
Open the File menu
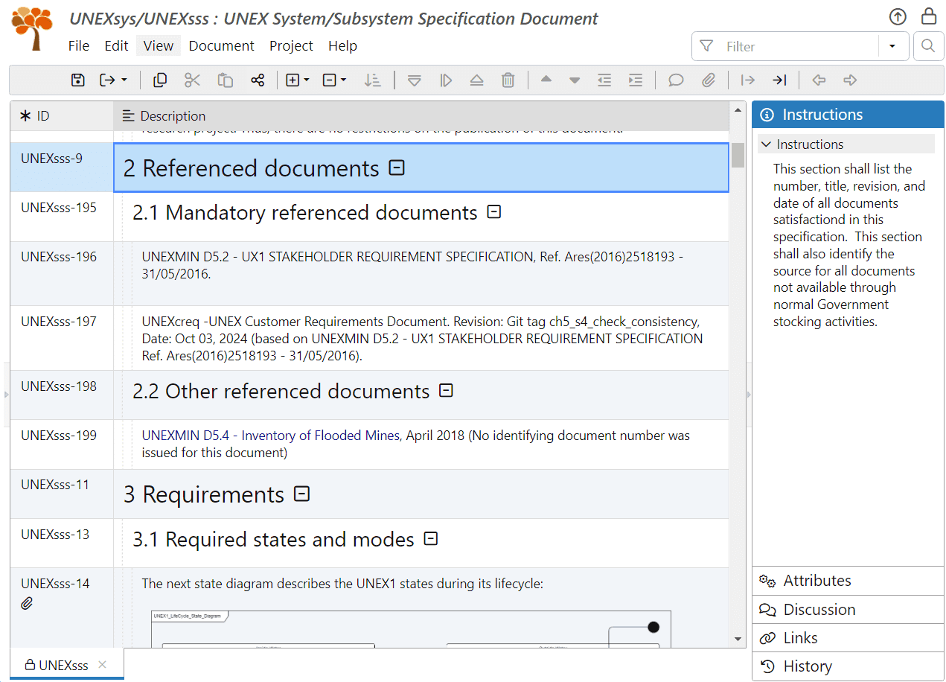(79, 45)
